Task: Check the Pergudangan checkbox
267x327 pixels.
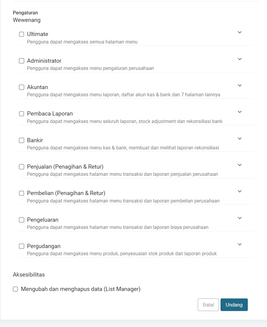Action: pos(22,246)
